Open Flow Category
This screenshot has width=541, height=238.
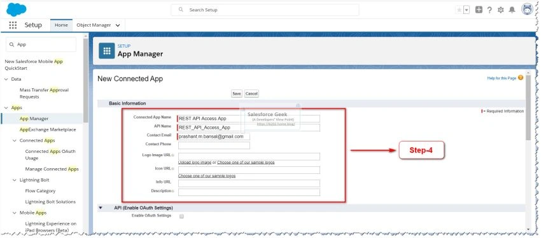tap(40, 191)
